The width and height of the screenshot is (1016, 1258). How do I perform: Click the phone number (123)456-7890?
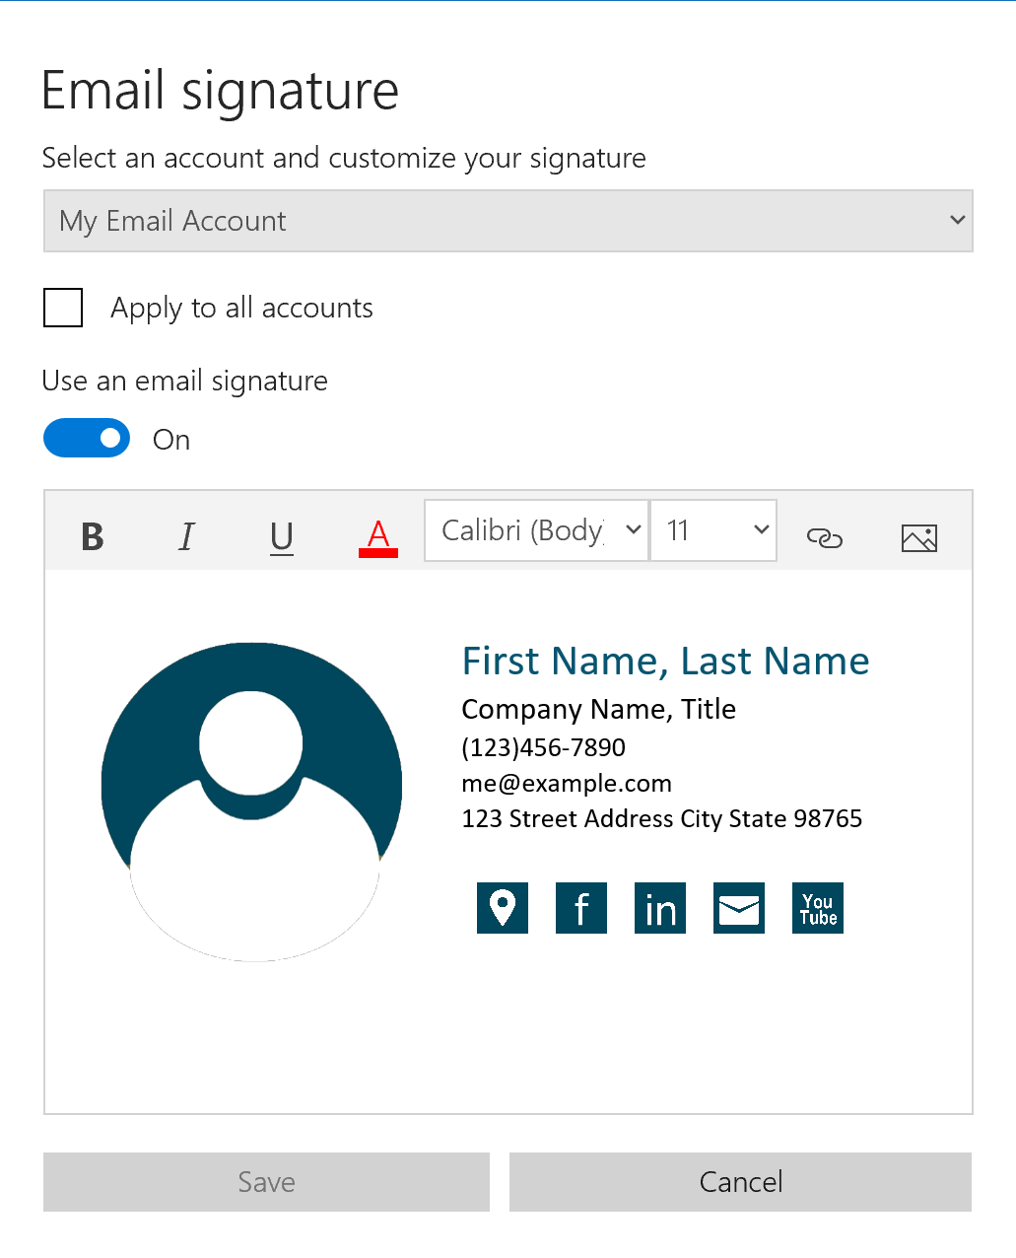click(x=544, y=747)
